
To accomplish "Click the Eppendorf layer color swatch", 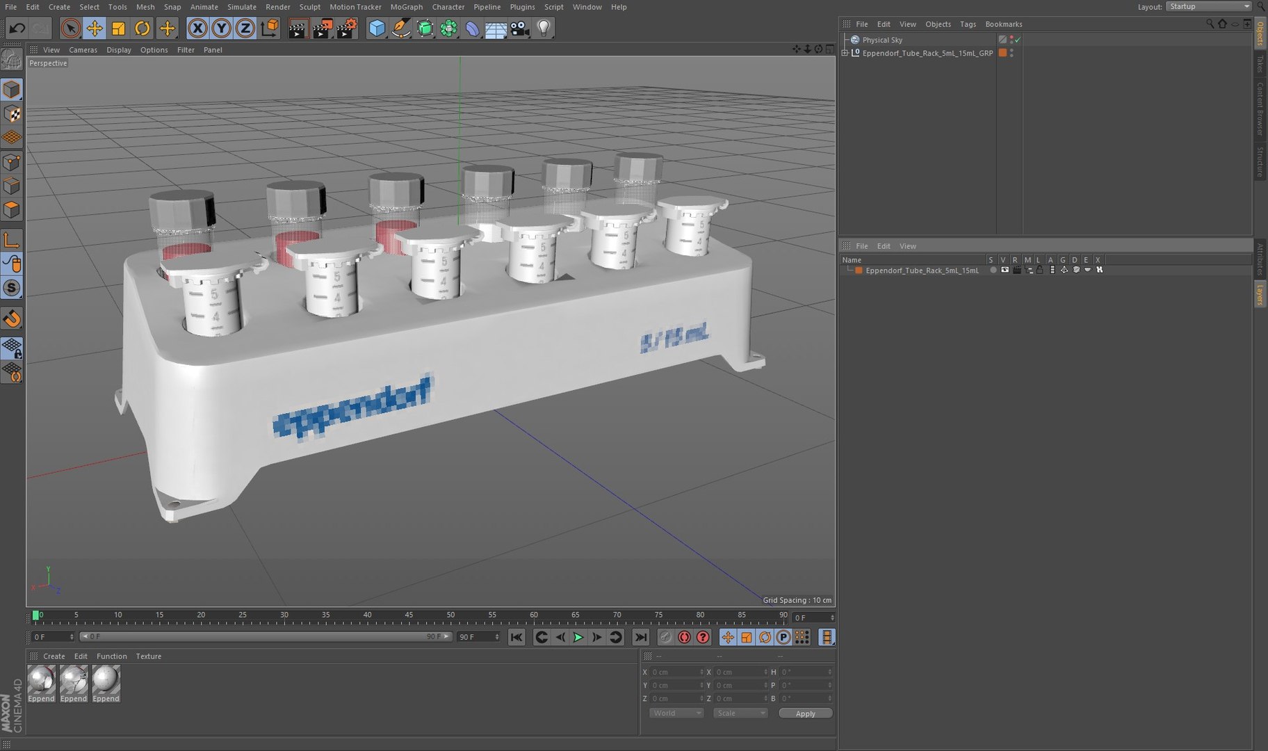I will (859, 270).
